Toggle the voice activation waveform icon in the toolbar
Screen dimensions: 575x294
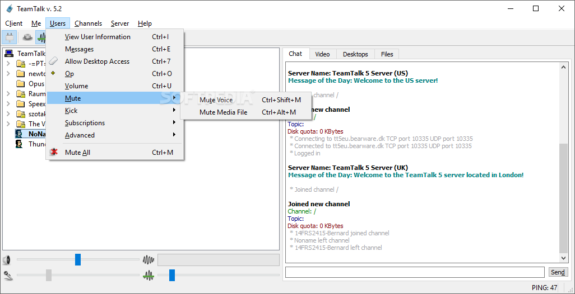coord(41,37)
